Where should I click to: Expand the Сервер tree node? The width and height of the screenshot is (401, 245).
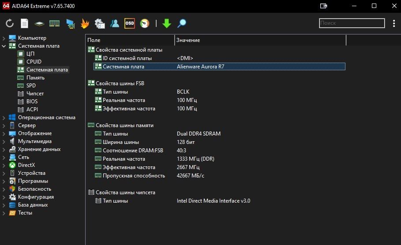(x=4, y=126)
